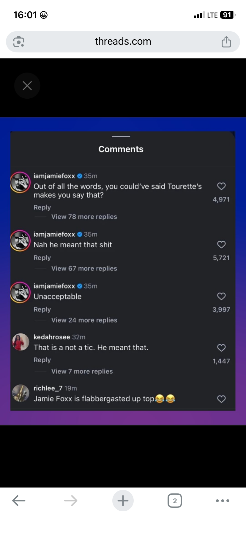Tap the camera lens search icon
The height and width of the screenshot is (534, 246).
click(19, 42)
